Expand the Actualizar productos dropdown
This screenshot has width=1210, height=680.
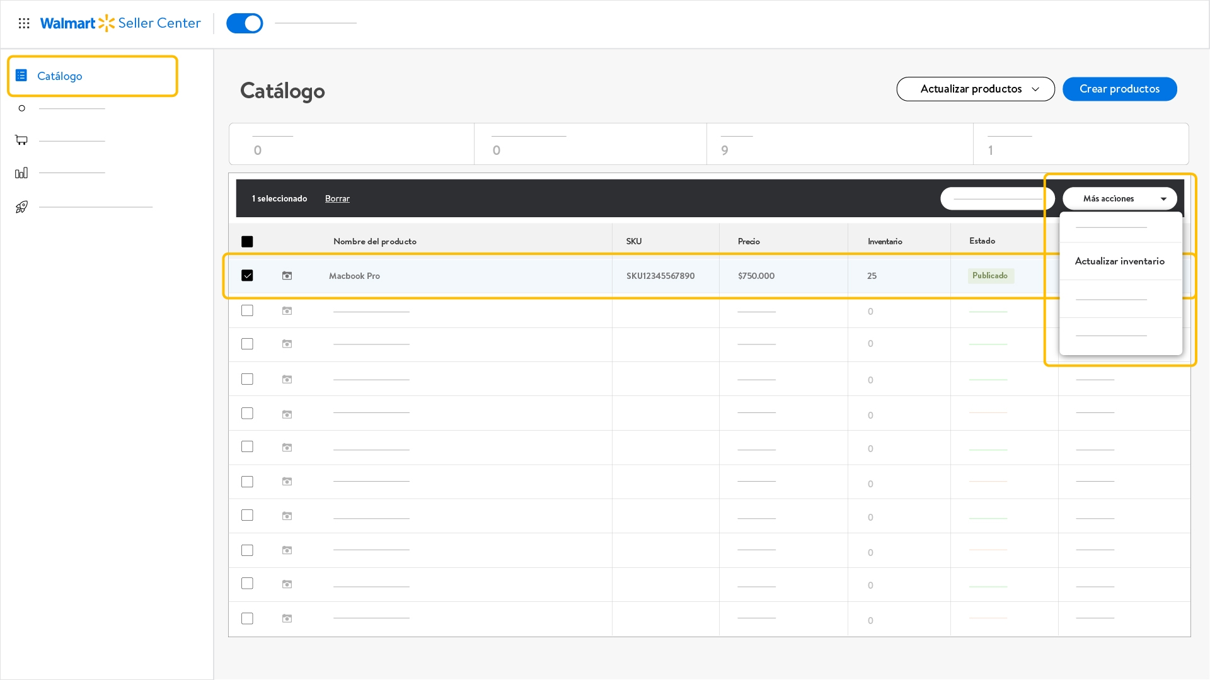pos(976,89)
